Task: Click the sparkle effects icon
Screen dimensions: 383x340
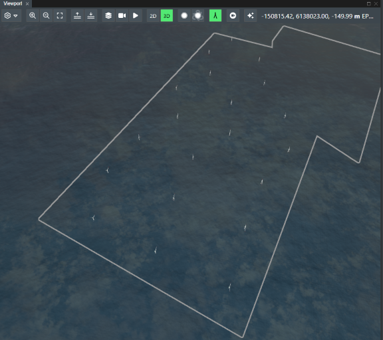Action: point(251,16)
